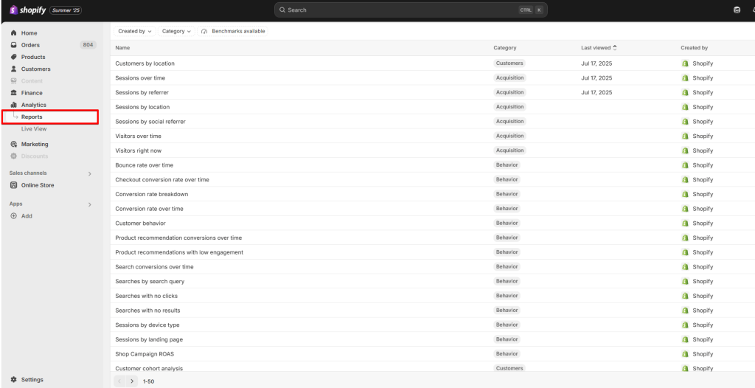This screenshot has height=388, width=755.
Task: Click the 804 orders count badge
Action: (88, 45)
